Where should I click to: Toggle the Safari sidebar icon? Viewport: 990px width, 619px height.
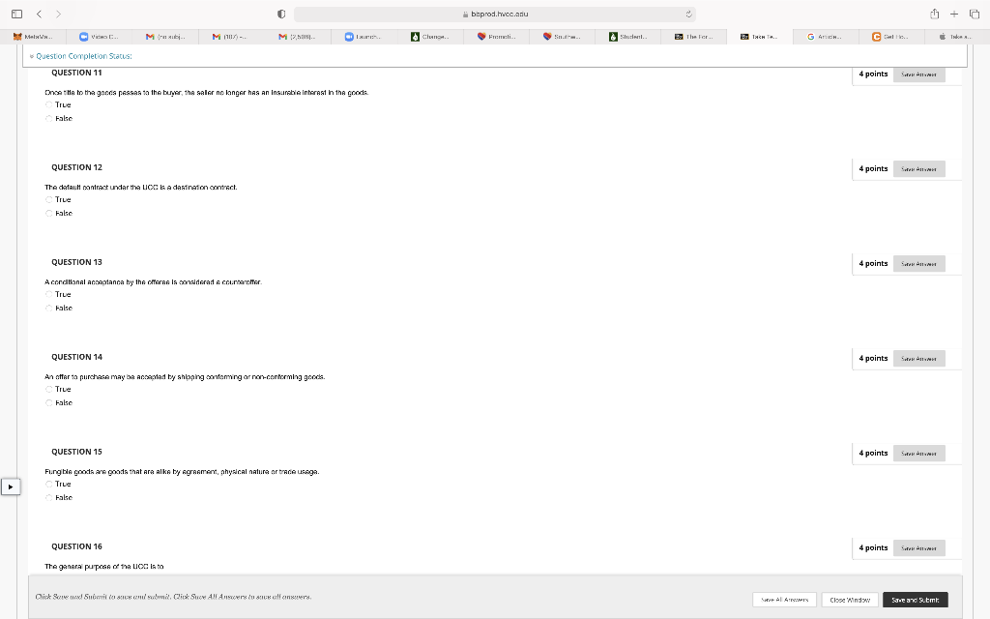[x=17, y=14]
